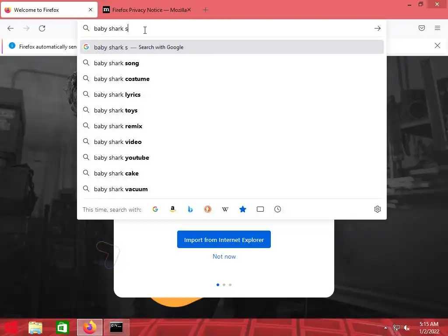Go to second onboarding step dot

tap(224, 284)
